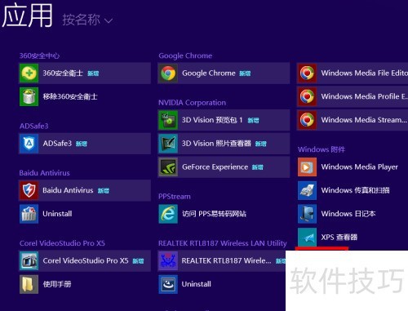Open the 360安全衛士 green plus icon
This screenshot has width=408, height=311.
(x=29, y=73)
